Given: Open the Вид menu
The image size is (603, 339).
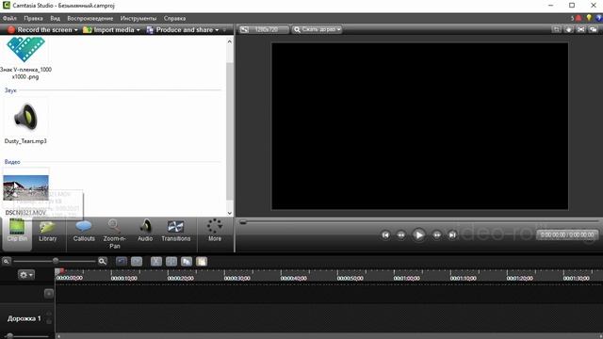Looking at the screenshot, I should [x=55, y=18].
